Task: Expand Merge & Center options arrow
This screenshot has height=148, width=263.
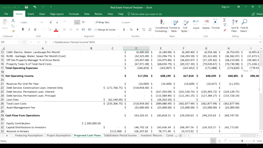Action: pos(118,30)
